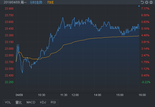Open the 量比 indicator tab

tap(19, 102)
